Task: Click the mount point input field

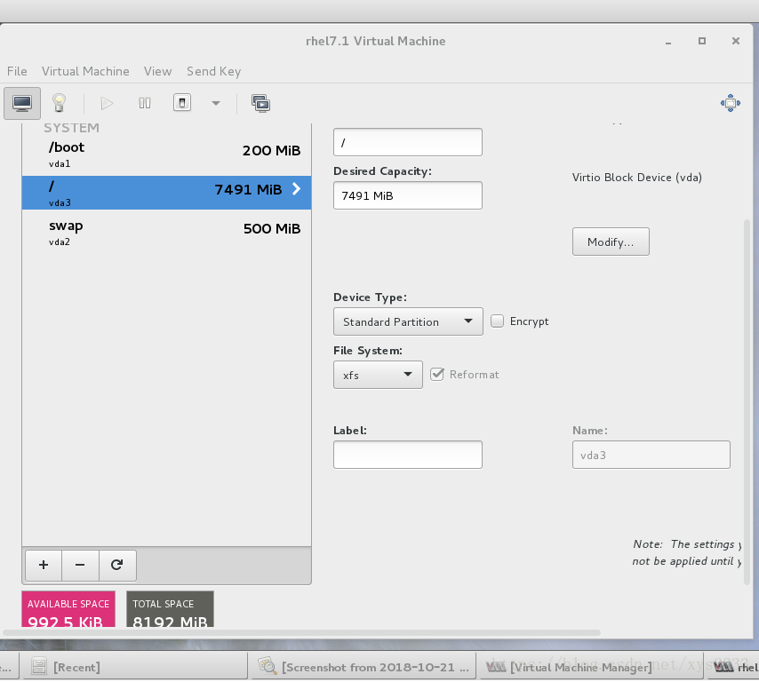Action: 408,142
